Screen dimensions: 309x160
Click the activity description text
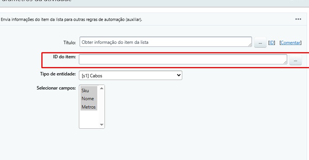coord(72,19)
